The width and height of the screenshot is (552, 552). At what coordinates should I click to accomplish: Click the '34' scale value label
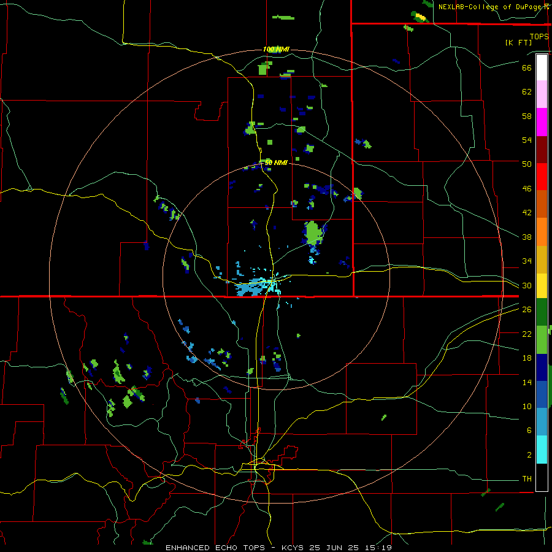click(527, 261)
